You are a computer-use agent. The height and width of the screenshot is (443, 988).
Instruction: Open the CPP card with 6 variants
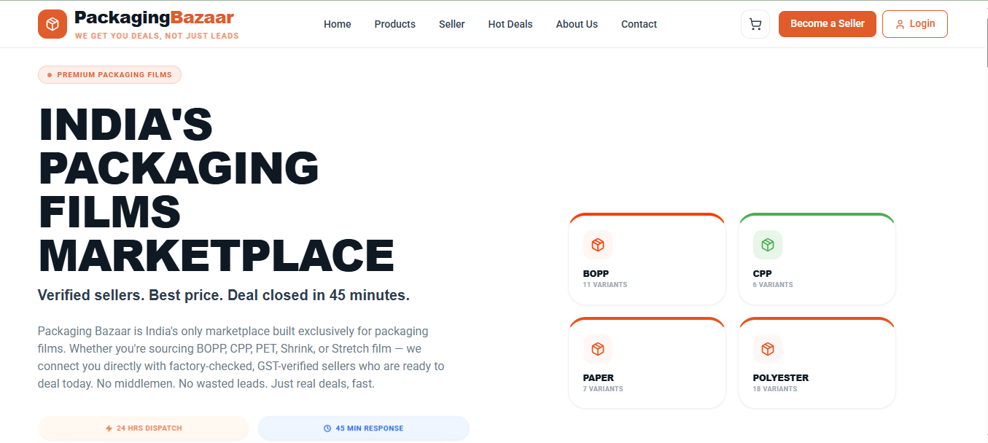(x=817, y=259)
